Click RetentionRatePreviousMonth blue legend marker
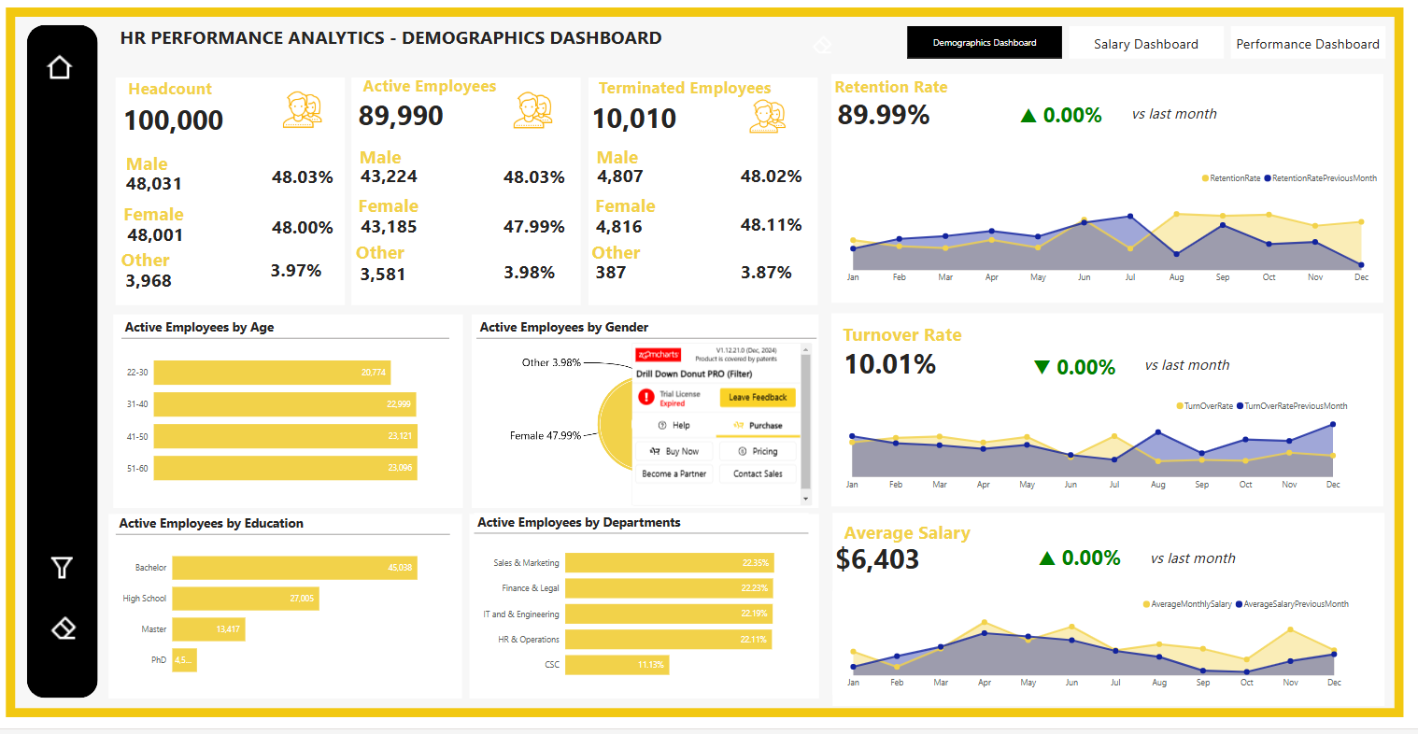This screenshot has width=1418, height=734. [1268, 178]
